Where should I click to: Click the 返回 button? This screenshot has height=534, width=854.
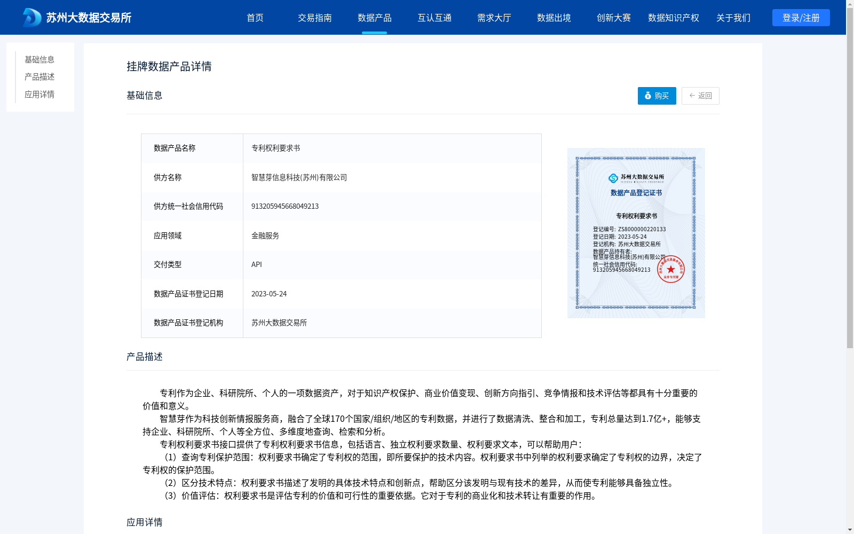(700, 96)
